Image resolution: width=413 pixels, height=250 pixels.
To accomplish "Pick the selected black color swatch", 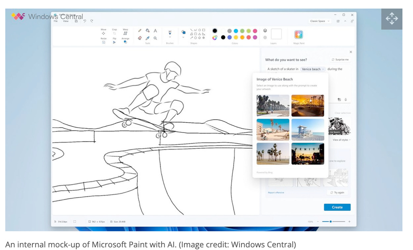I will pyautogui.click(x=215, y=31).
